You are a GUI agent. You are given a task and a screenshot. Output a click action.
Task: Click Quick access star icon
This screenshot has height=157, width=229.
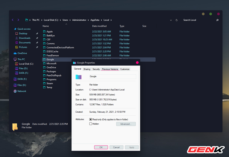click(15, 29)
